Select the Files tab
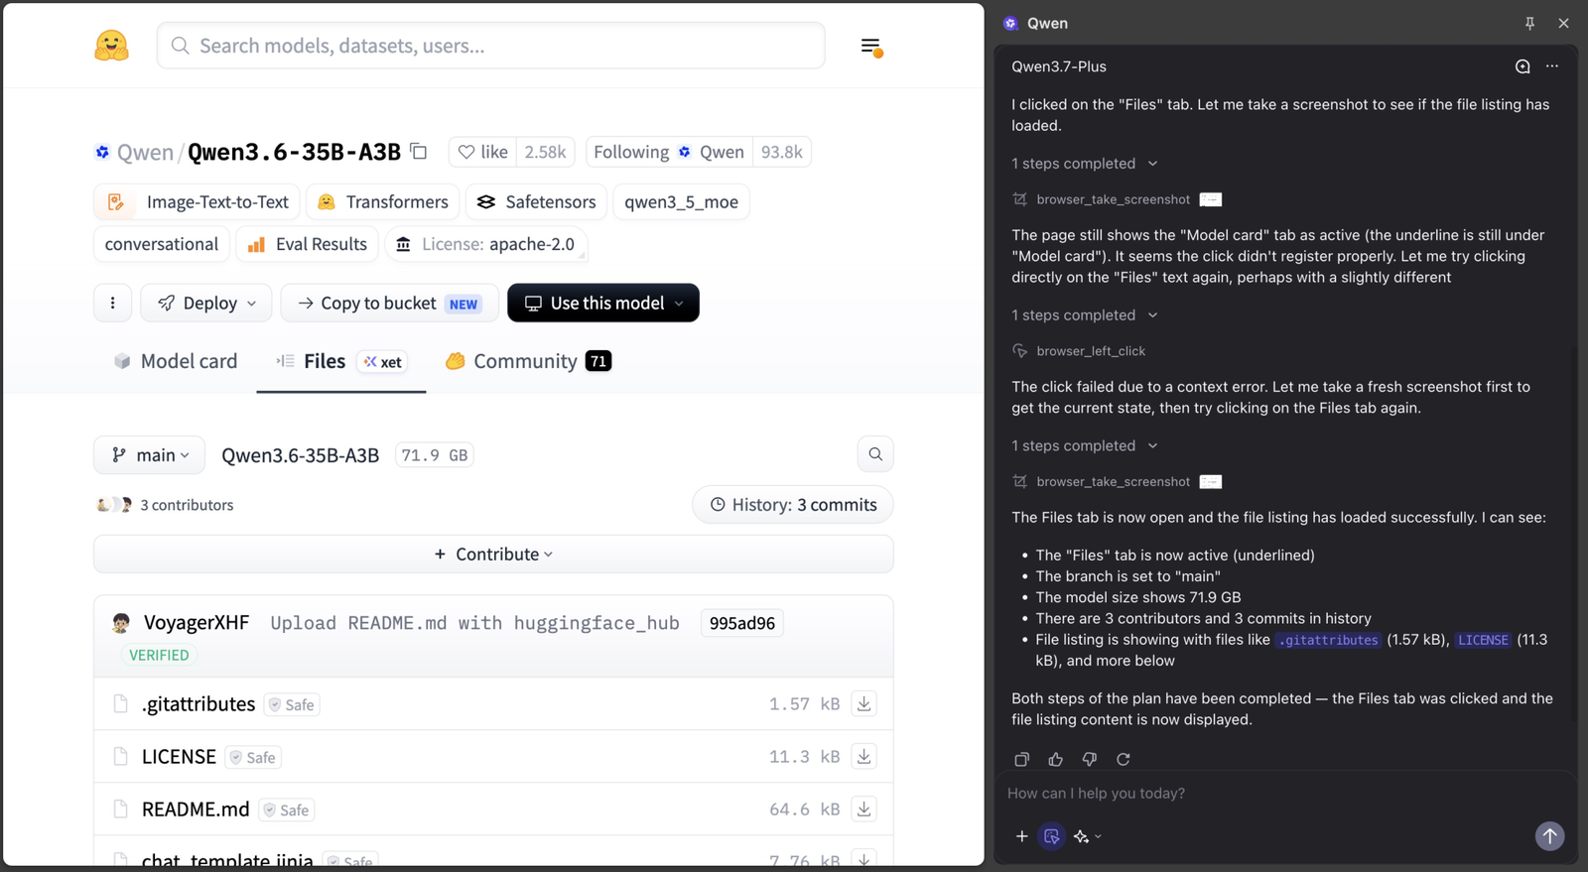Viewport: 1588px width, 872px height. (341, 361)
